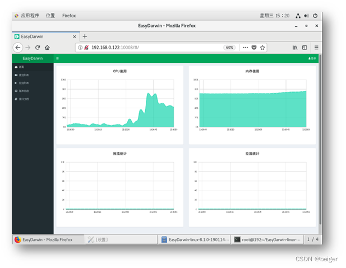This screenshot has width=346, height=268.
Task: Show site information via the info icon
Action: pyautogui.click(x=80, y=48)
